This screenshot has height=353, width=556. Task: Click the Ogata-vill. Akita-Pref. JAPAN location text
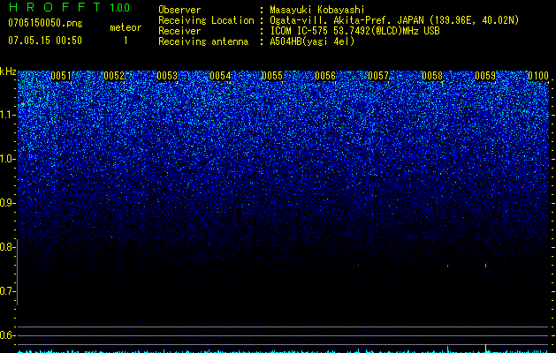point(394,20)
